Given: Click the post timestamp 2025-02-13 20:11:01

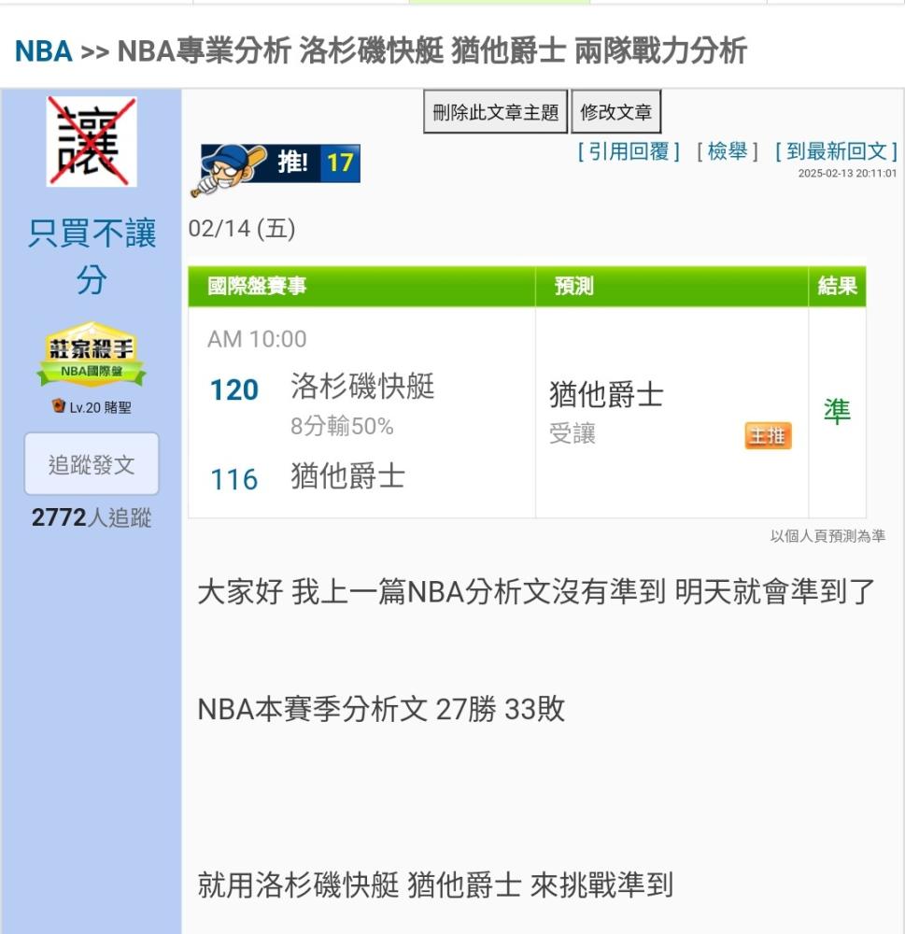Looking at the screenshot, I should (847, 174).
